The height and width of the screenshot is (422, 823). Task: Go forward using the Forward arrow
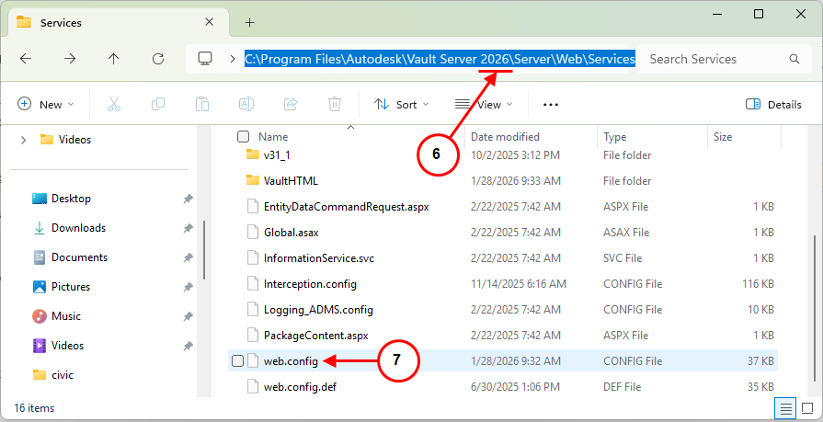[70, 59]
